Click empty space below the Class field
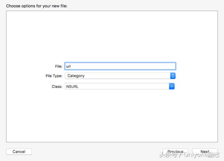The height and width of the screenshot is (161, 224). 112,115
